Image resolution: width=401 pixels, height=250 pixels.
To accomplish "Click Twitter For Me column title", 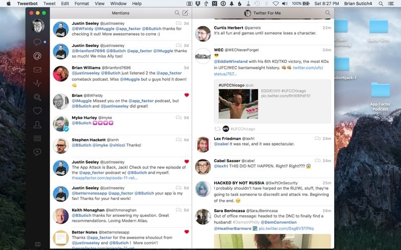I will [267, 13].
